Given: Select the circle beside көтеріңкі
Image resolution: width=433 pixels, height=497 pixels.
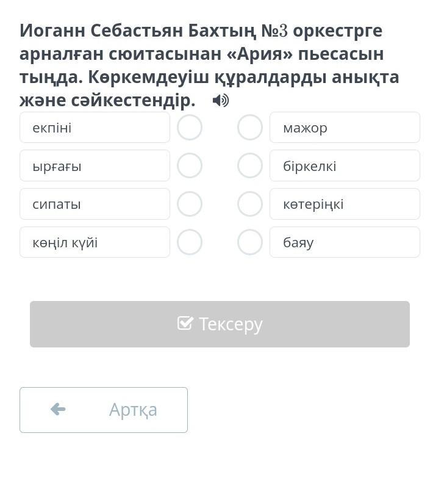Looking at the screenshot, I should (x=250, y=204).
